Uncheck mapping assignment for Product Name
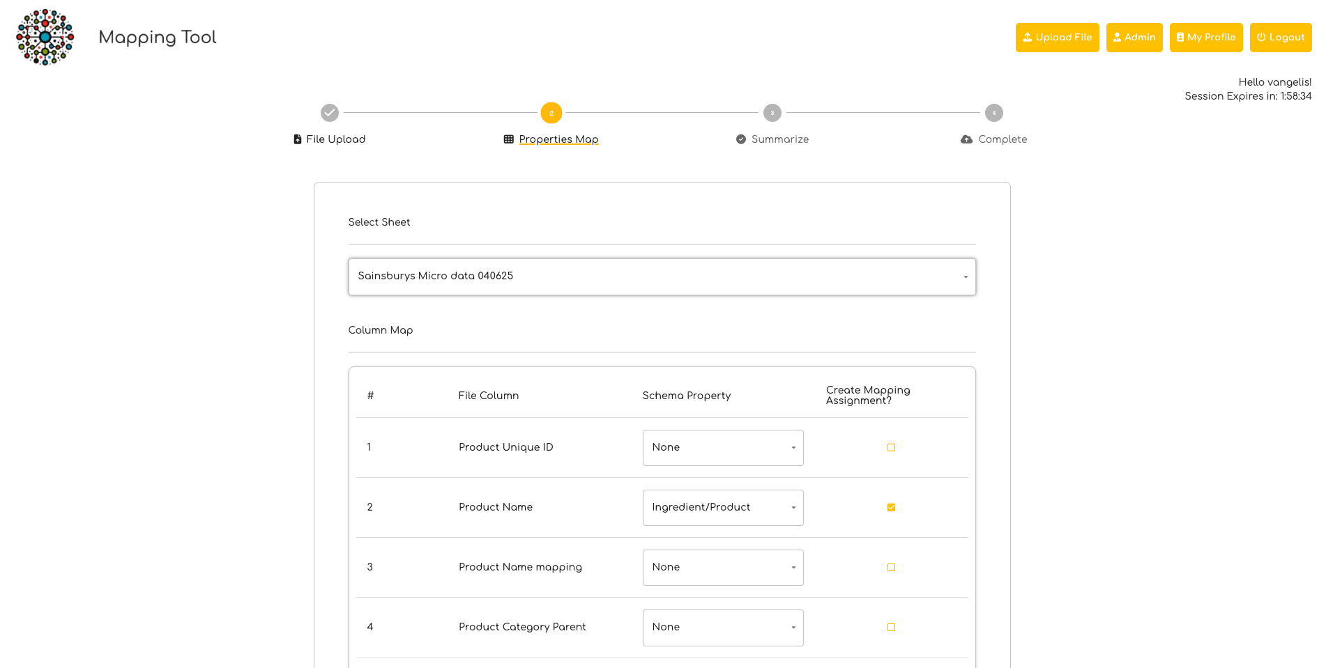The height and width of the screenshot is (668, 1326). (891, 508)
